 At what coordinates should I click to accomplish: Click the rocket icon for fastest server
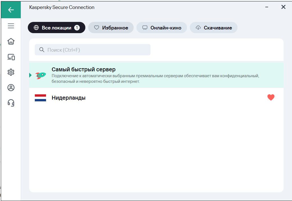click(x=41, y=75)
